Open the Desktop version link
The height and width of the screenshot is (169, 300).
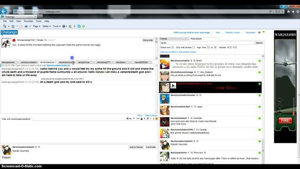point(232,32)
